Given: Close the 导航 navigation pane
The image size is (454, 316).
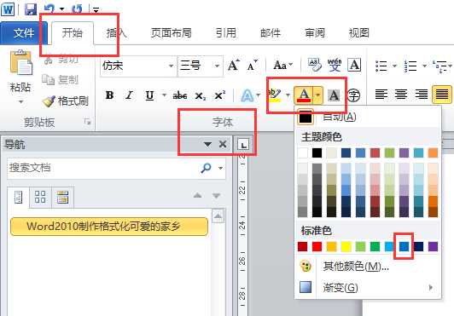Looking at the screenshot, I should [223, 144].
